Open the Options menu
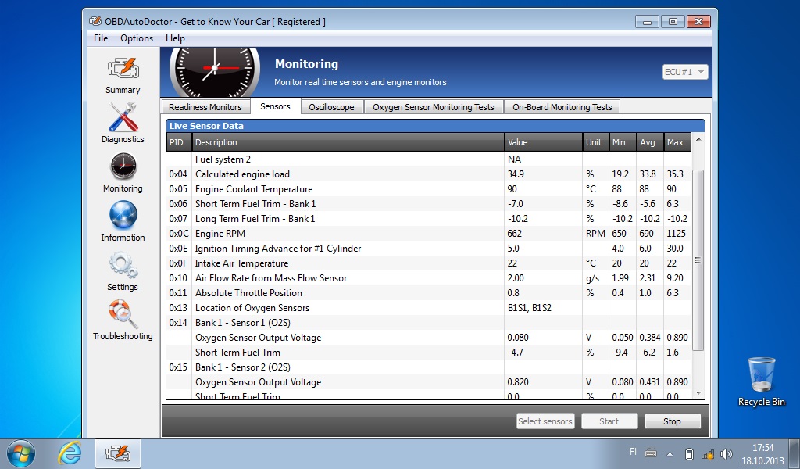The height and width of the screenshot is (469, 800). (x=137, y=38)
